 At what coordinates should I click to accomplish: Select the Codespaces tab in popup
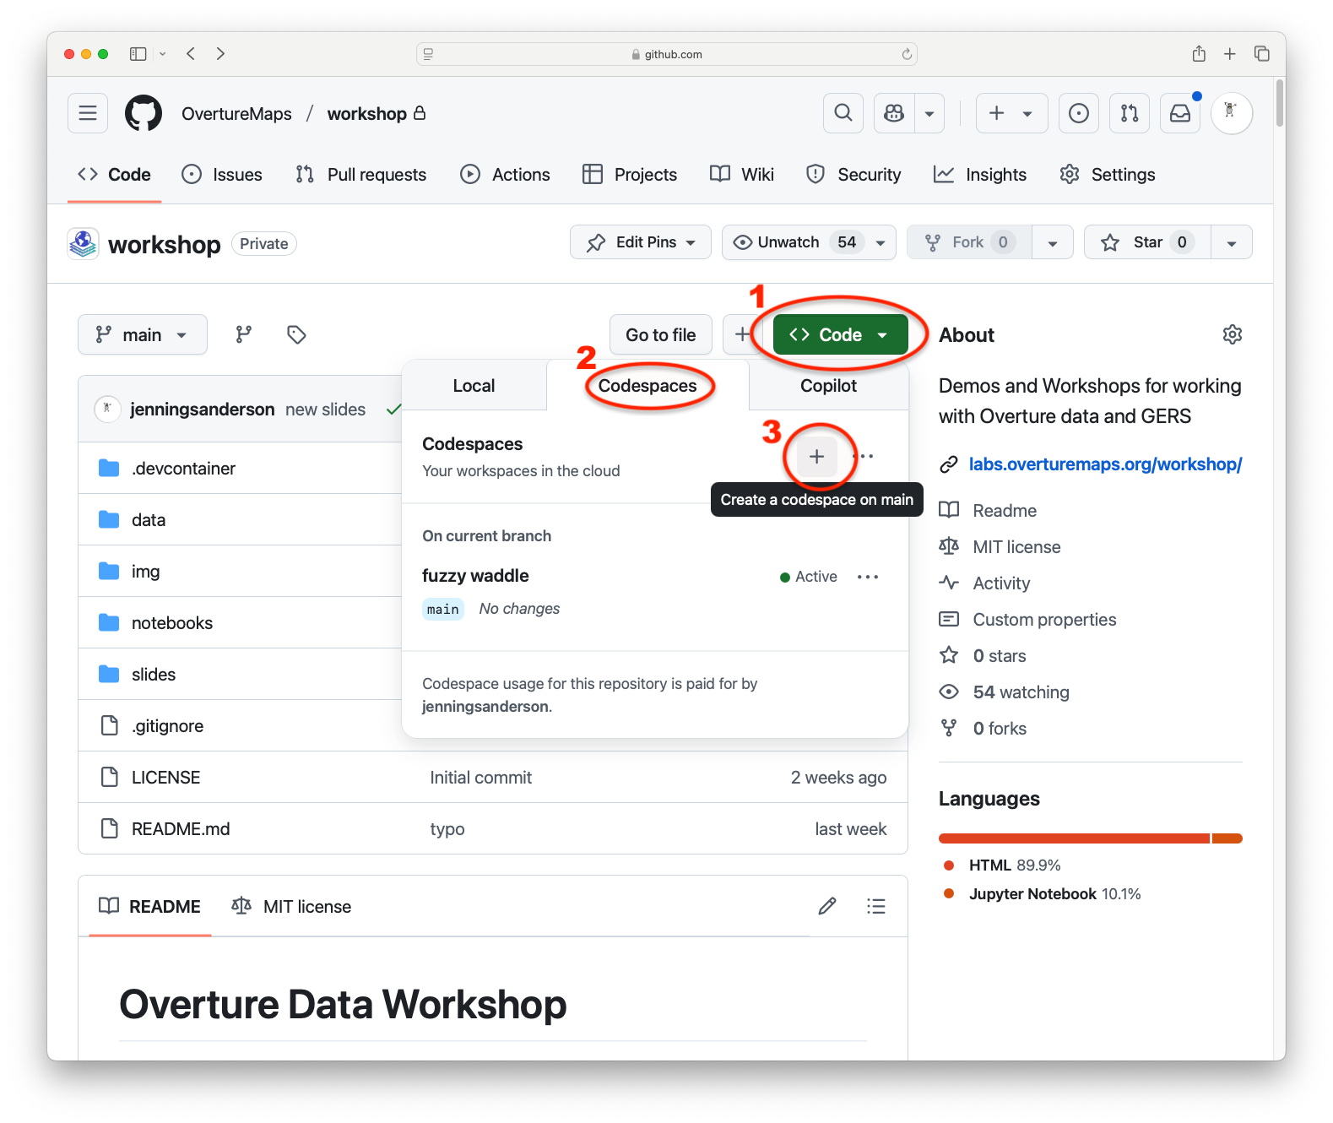coord(648,386)
